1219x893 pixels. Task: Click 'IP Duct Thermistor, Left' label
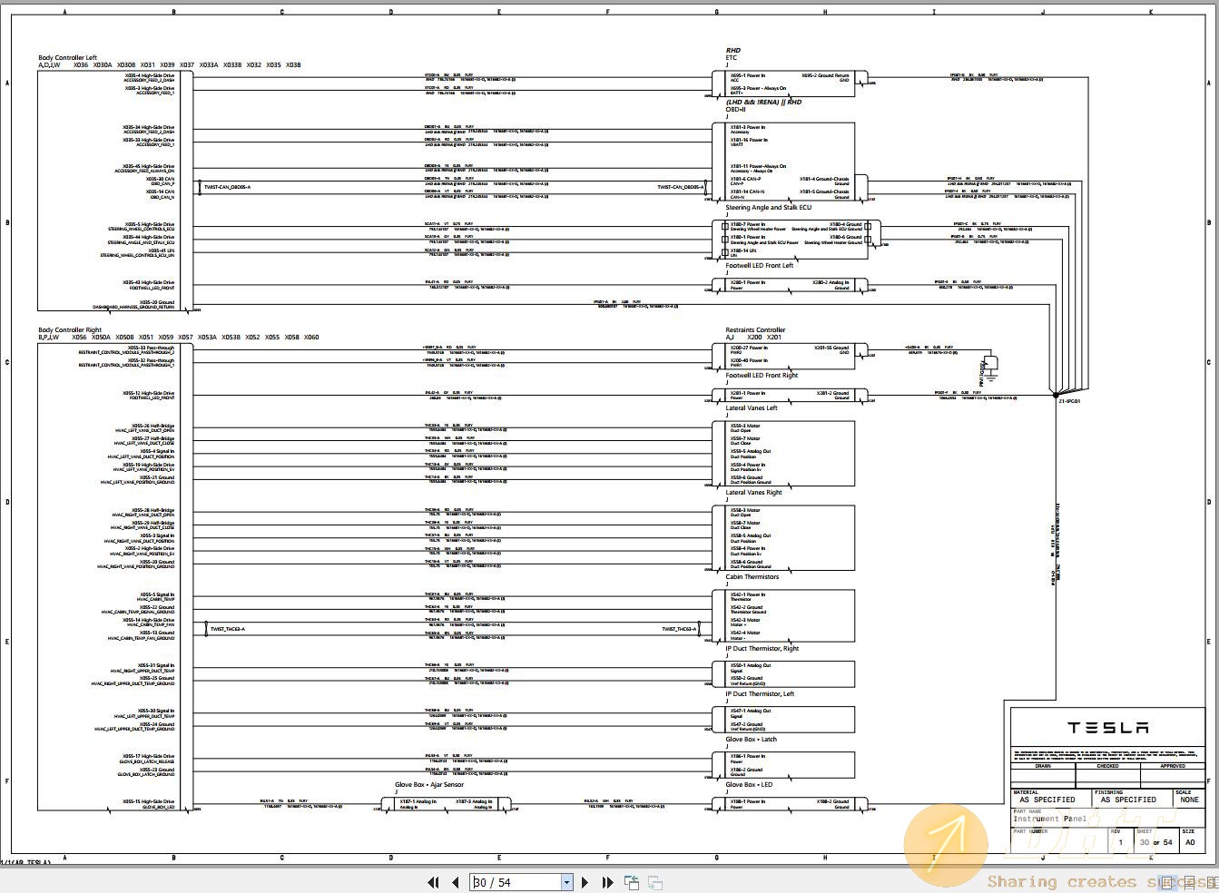[x=760, y=693]
